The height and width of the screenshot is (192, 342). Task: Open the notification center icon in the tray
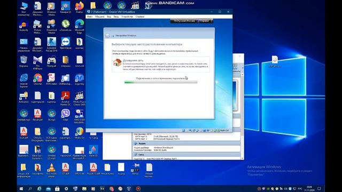coord(319,188)
